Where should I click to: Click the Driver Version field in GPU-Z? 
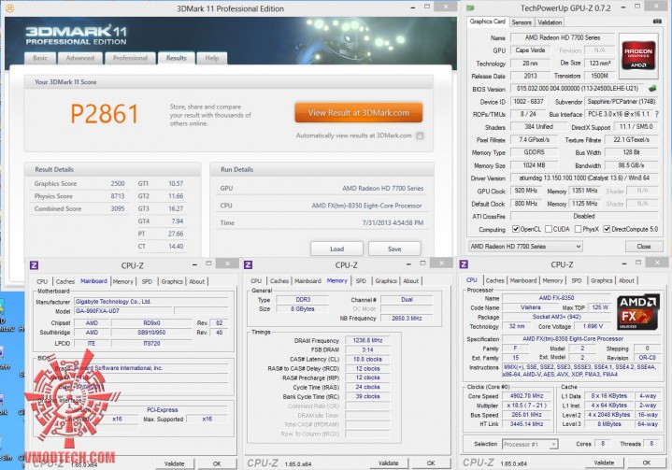pyautogui.click(x=584, y=178)
